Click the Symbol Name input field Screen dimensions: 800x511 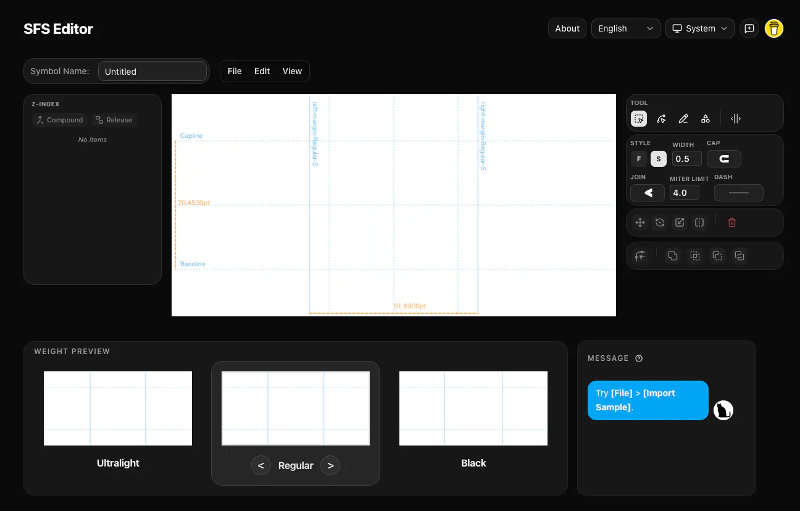click(152, 71)
